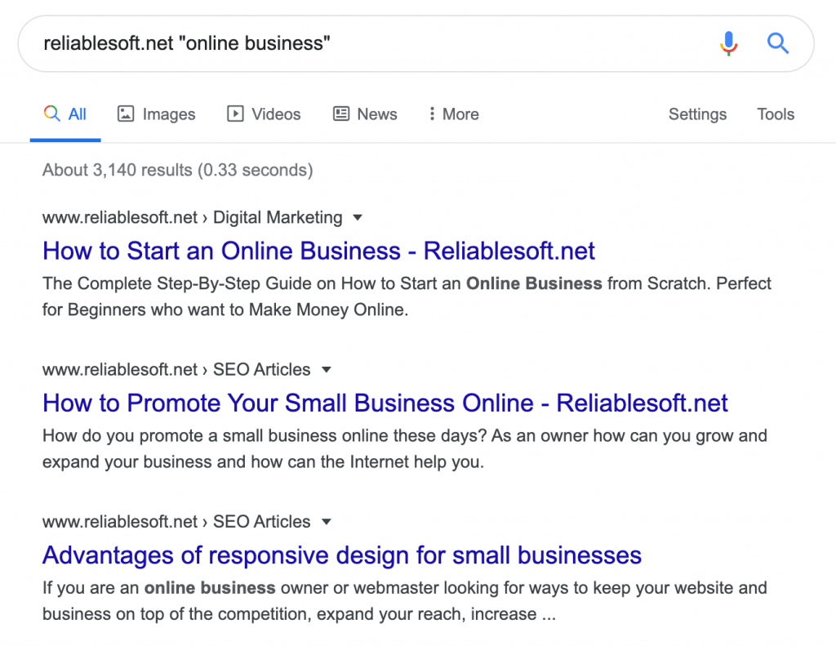Screen dimensions: 836x646
Task: Open the Tools menu
Action: pyautogui.click(x=775, y=114)
